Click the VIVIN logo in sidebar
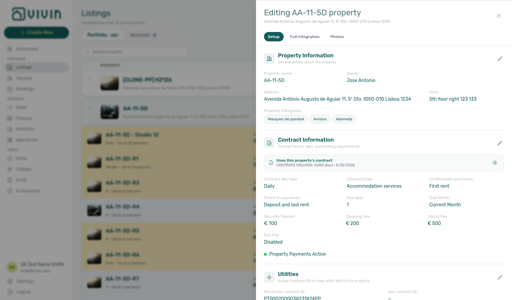Screen dimensions: 512x300 [37, 14]
